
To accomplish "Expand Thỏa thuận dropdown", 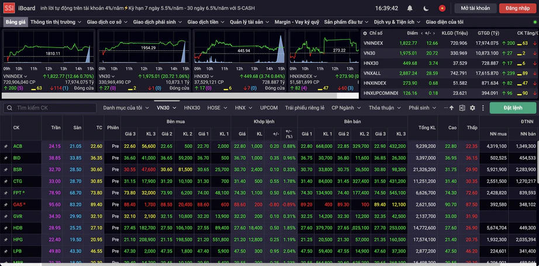I will 385,108.
